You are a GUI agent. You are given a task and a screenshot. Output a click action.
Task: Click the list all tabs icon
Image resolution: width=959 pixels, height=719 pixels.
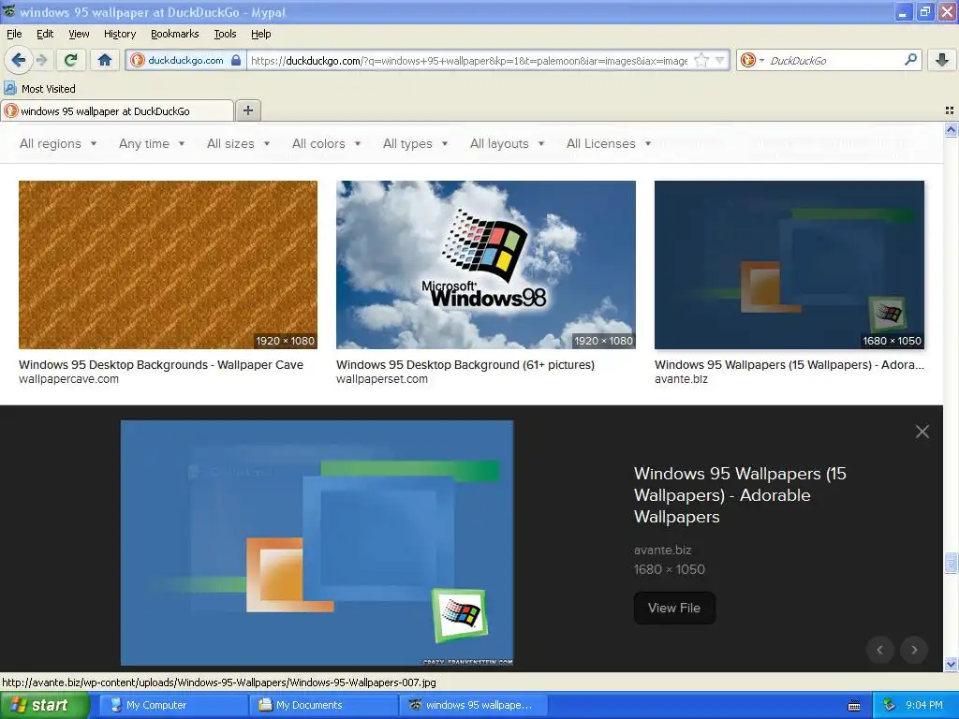(x=950, y=110)
